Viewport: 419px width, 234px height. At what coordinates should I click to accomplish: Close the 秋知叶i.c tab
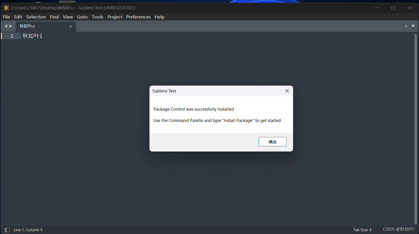(x=70, y=26)
